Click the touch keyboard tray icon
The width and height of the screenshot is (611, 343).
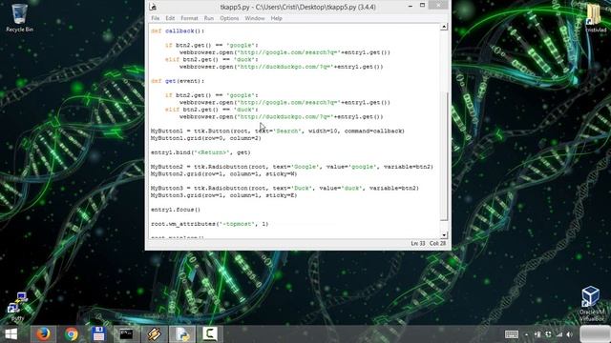coord(512,334)
